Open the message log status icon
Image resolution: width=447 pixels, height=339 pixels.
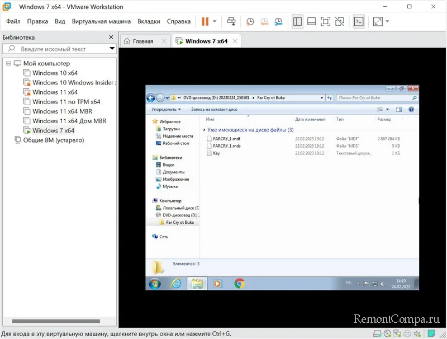click(x=431, y=333)
